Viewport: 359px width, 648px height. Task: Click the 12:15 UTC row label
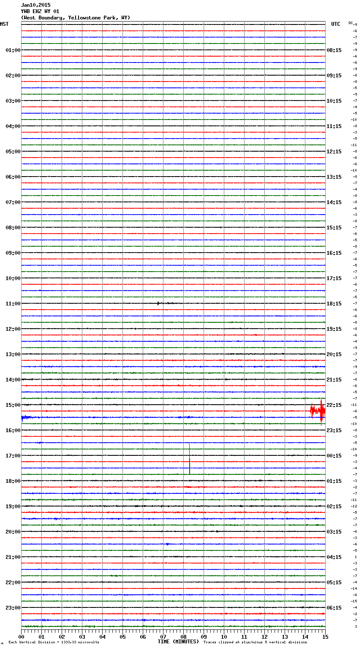[x=334, y=152]
